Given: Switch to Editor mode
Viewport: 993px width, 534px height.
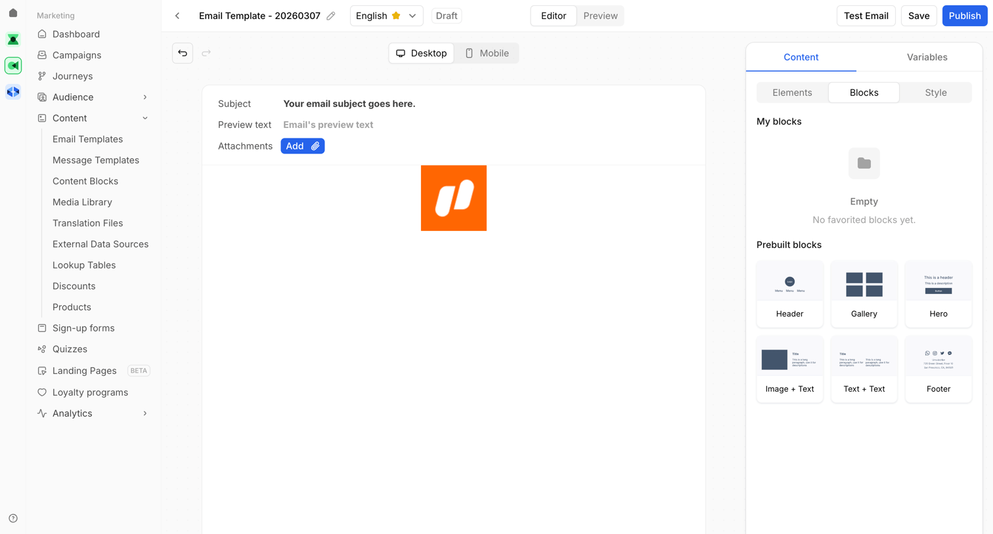Looking at the screenshot, I should [554, 16].
